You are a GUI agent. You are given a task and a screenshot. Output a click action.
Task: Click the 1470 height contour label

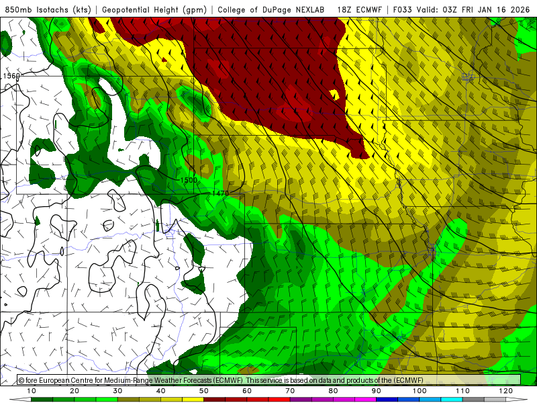[x=220, y=193]
